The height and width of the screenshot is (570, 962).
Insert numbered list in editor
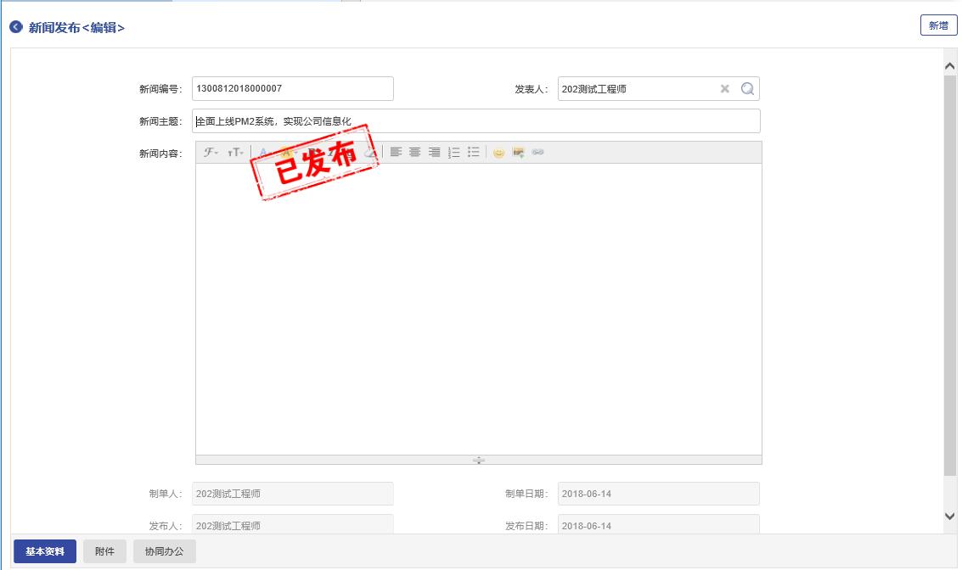pos(454,153)
